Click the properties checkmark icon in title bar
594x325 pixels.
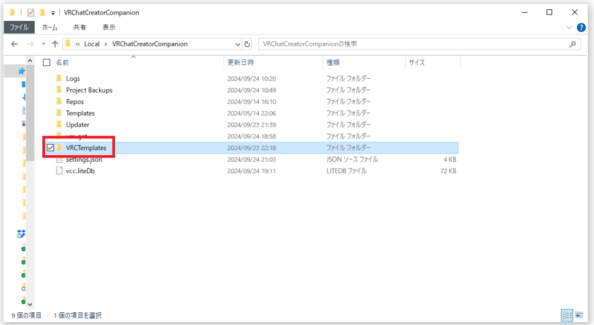click(31, 13)
